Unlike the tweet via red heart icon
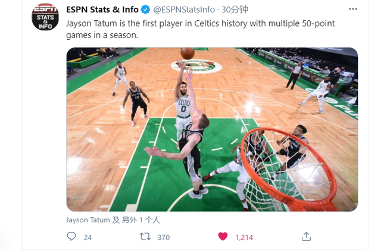Image resolution: width=381 pixels, height=251 pixels. [223, 237]
